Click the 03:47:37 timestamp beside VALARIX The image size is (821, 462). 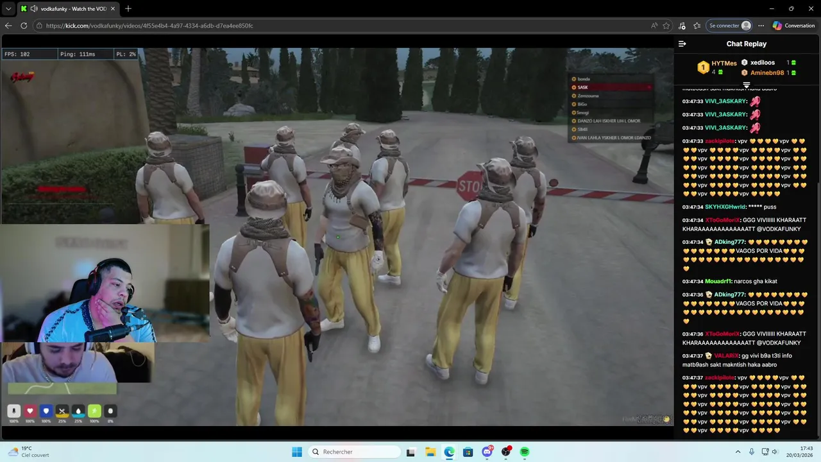pos(693,355)
